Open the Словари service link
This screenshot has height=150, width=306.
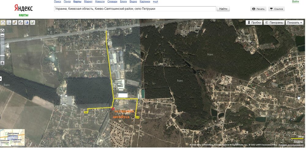tap(112, 2)
